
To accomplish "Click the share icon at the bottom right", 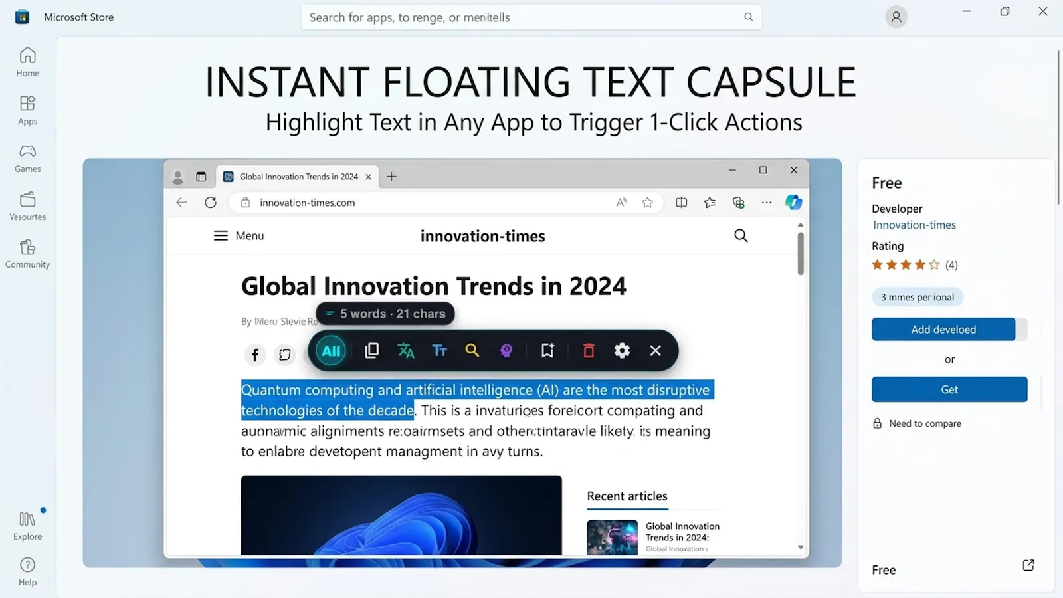I will click(1028, 565).
